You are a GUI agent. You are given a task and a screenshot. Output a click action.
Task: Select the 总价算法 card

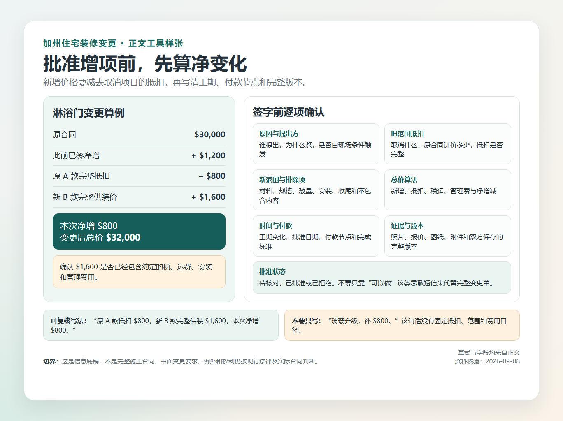click(448, 190)
